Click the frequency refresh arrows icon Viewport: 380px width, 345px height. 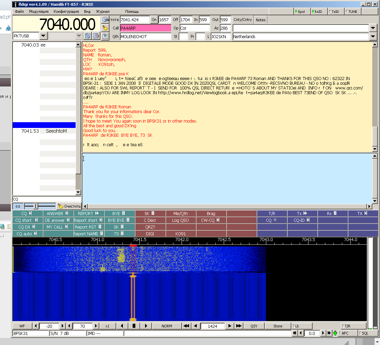(88, 36)
